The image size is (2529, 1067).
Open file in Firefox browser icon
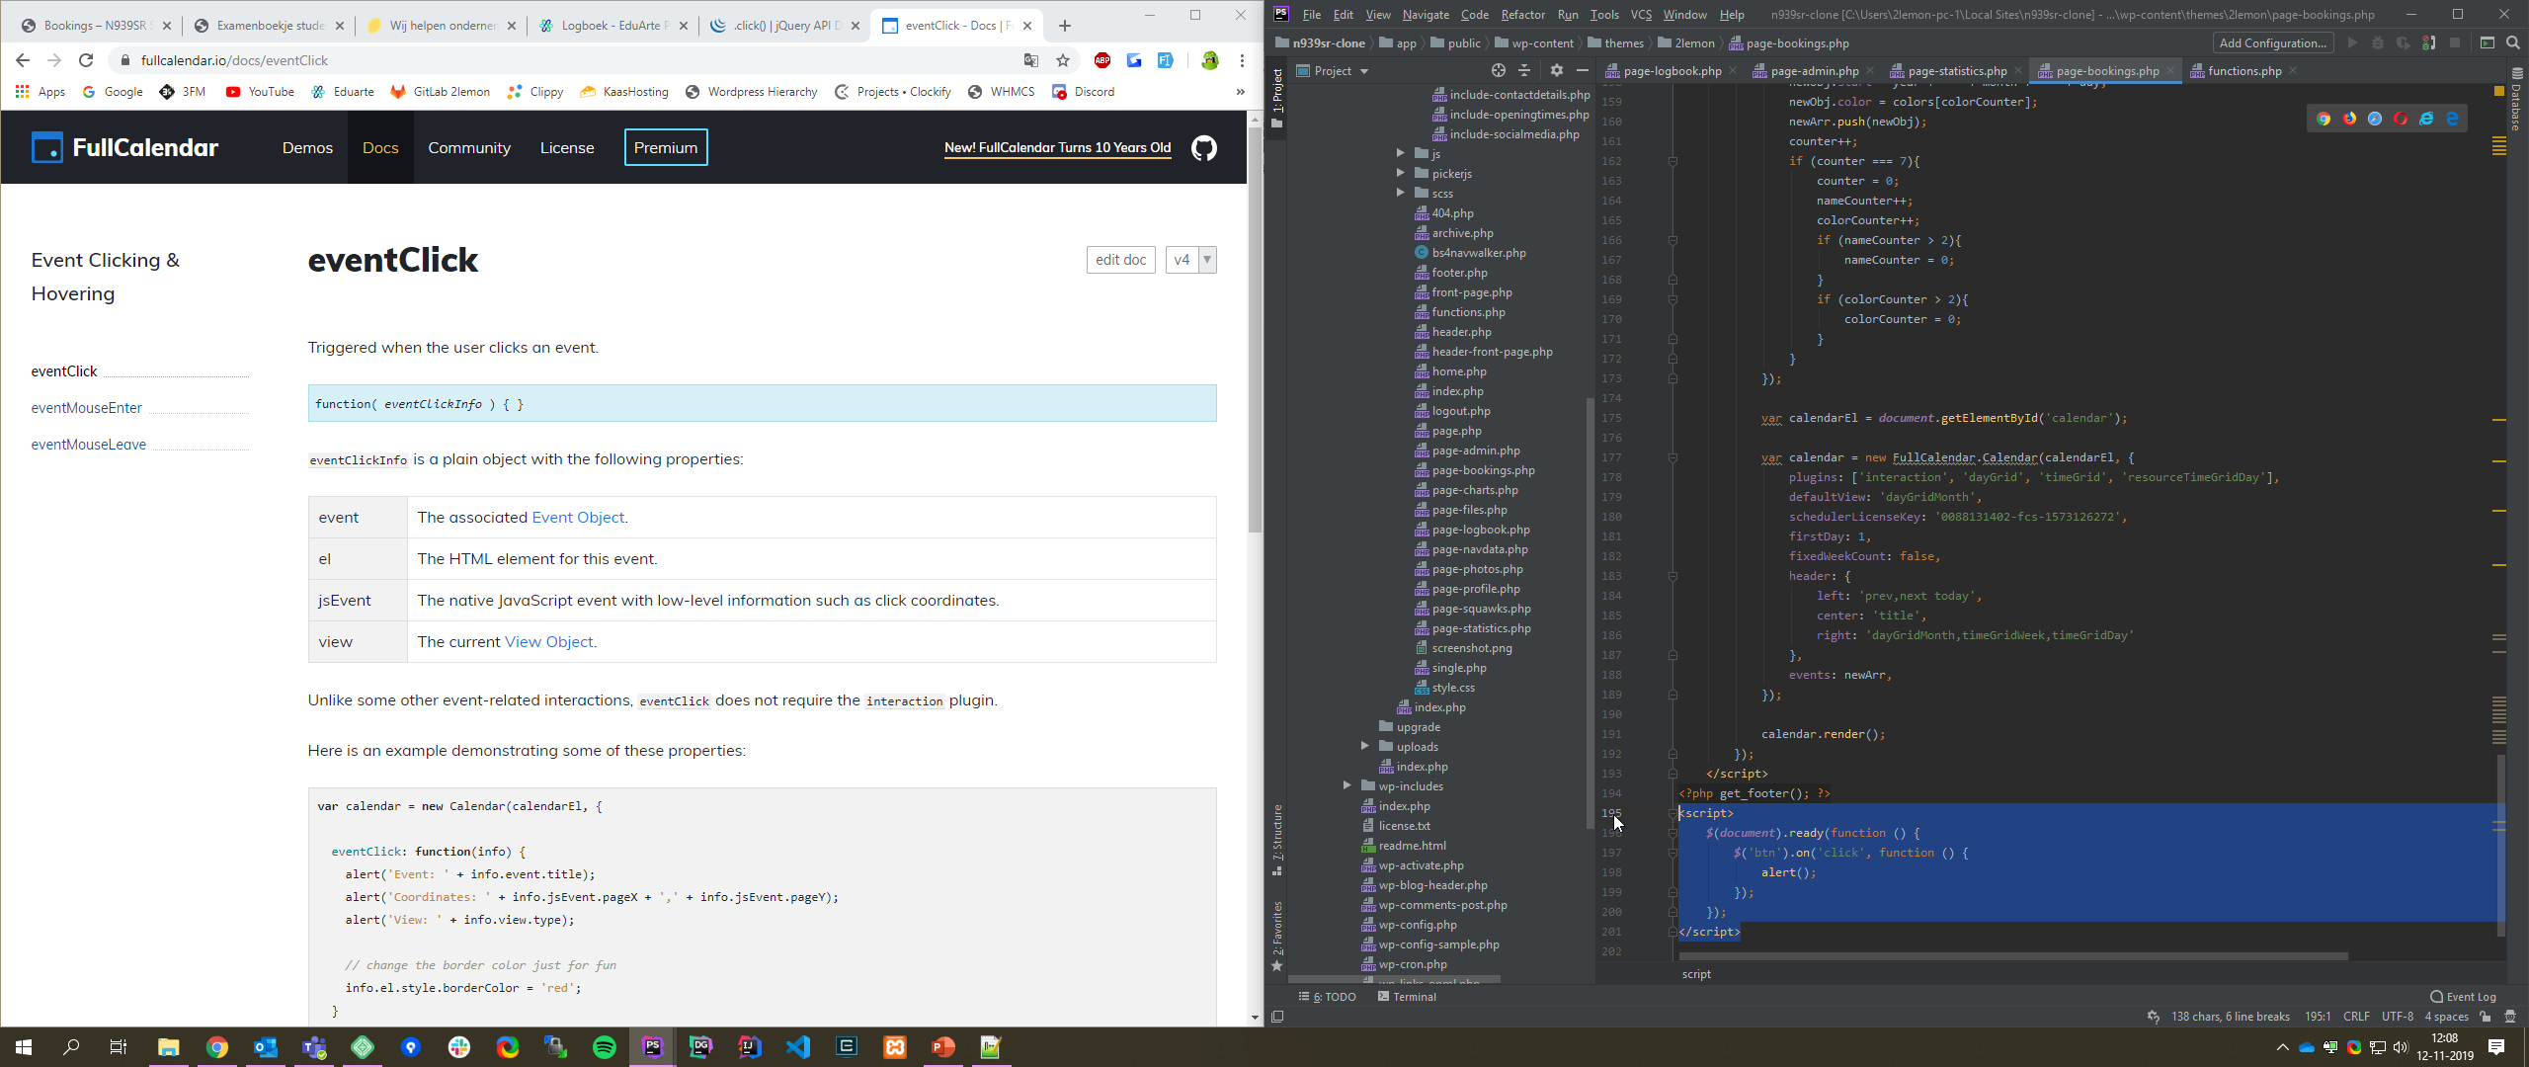2349,119
